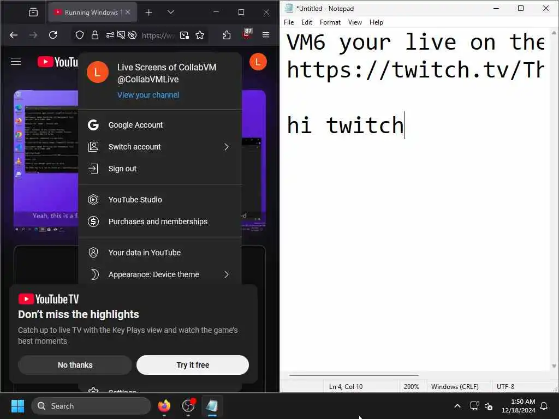Open Google Account menu entry
Viewport: 559px width, 419px height.
point(160,125)
